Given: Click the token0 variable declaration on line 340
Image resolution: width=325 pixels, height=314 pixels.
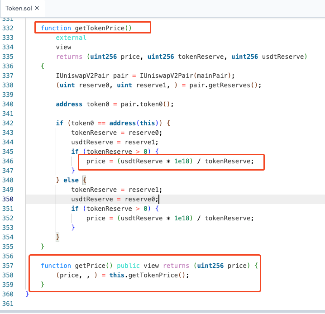Looking at the screenshot, I should (x=98, y=104).
